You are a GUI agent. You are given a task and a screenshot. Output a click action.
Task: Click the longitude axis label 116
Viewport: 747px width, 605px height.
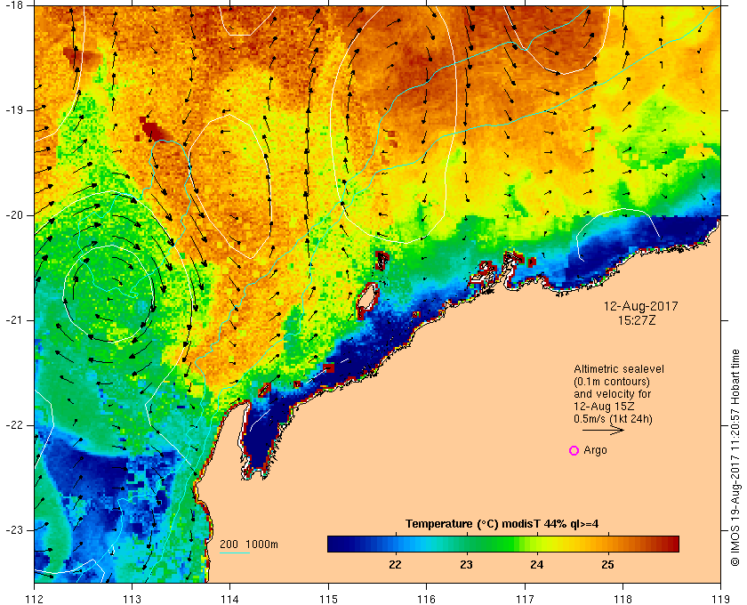click(x=426, y=599)
